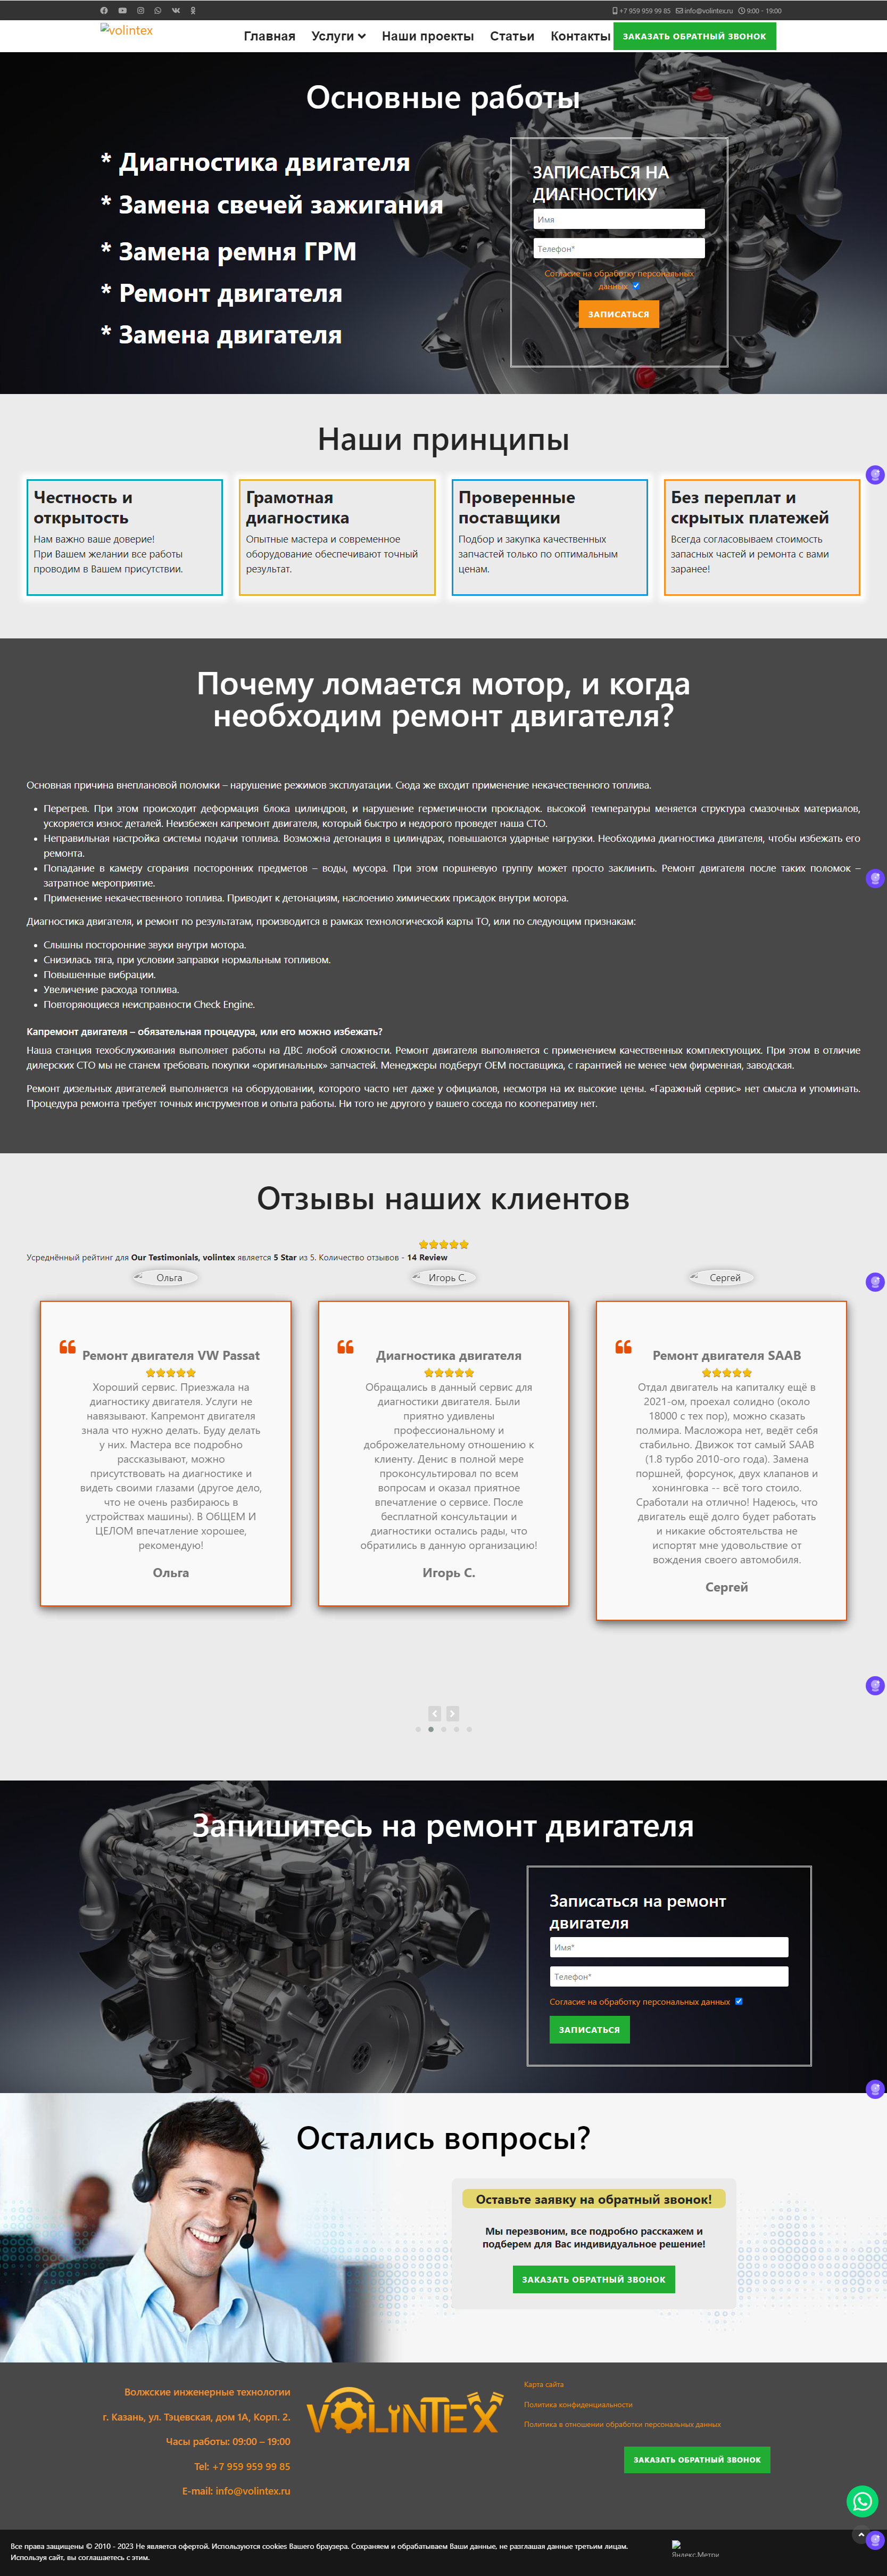Go to next testimonials slide arrow
Screen dimensions: 887x2576
tap(452, 1713)
